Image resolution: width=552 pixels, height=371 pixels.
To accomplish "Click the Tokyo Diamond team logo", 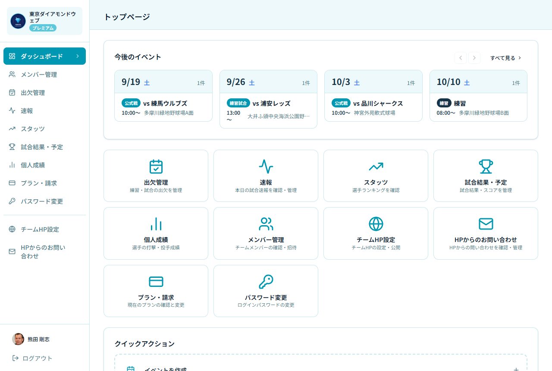I will [18, 21].
